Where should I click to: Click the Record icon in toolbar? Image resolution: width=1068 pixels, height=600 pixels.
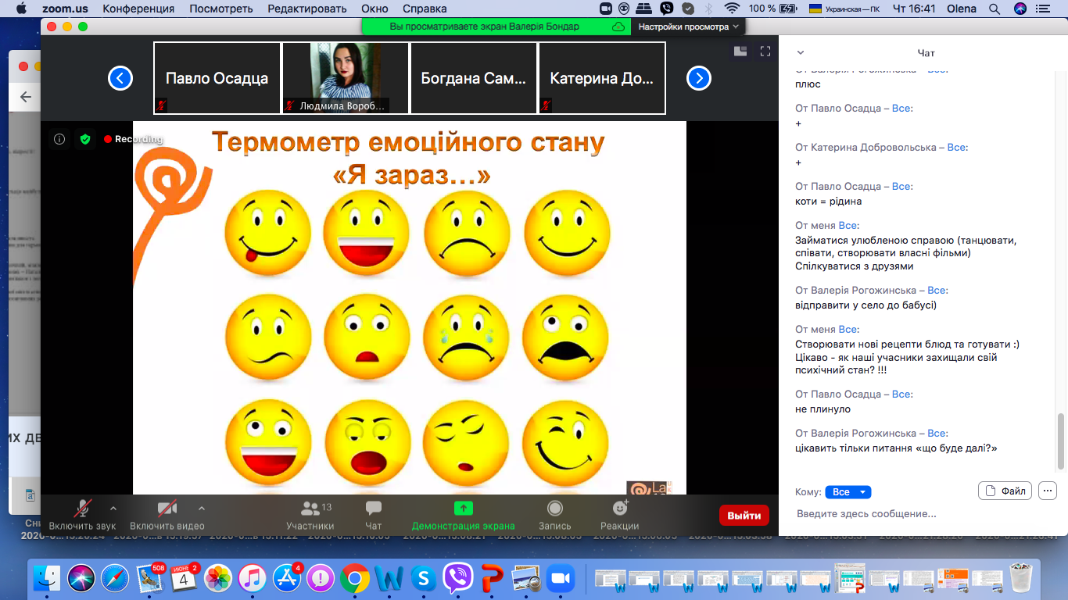(554, 509)
